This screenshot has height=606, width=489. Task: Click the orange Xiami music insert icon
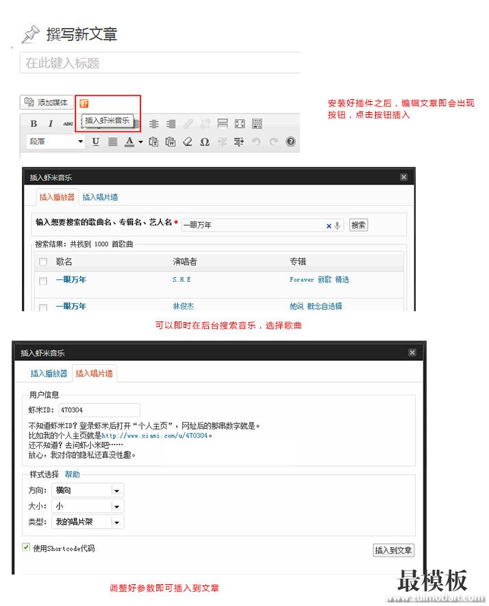tap(84, 103)
